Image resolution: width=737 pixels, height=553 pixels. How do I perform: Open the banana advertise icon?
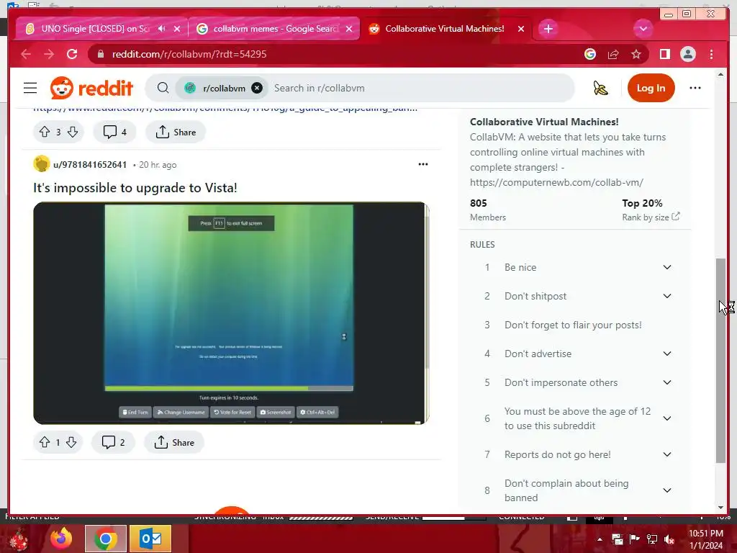(600, 88)
